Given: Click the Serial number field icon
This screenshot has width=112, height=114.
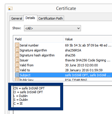Looking at the screenshot, I should click(x=17, y=45).
